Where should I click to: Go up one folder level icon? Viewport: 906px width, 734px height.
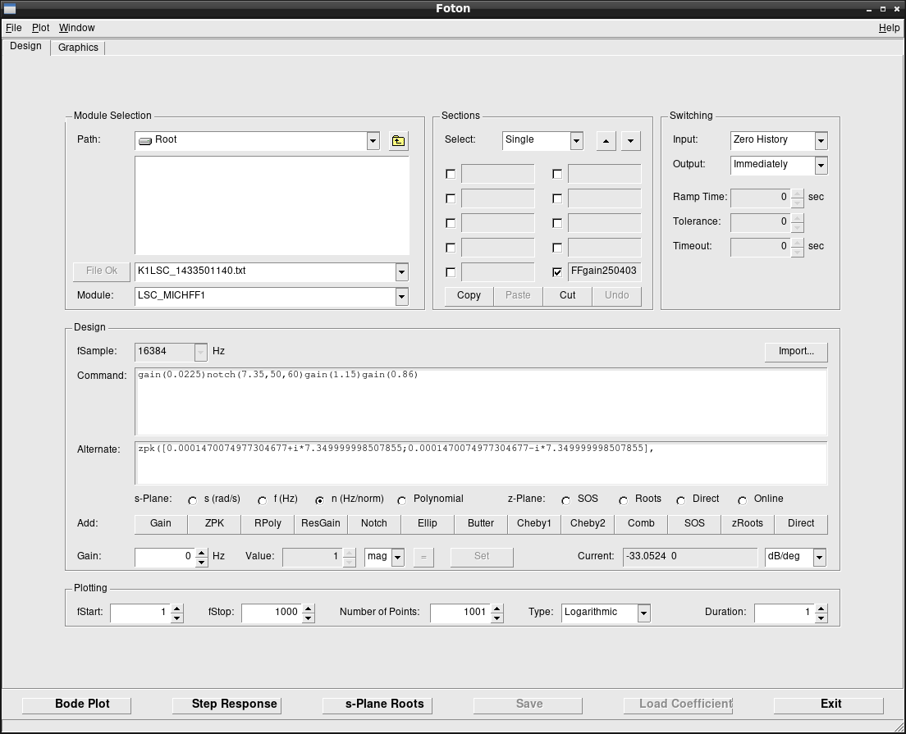click(x=398, y=141)
